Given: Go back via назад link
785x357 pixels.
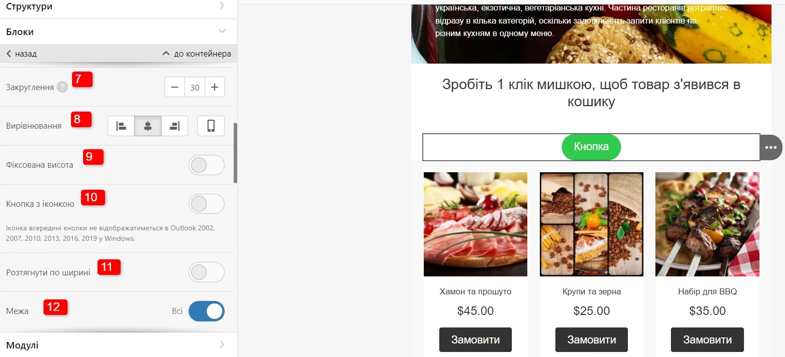Looking at the screenshot, I should click(22, 54).
